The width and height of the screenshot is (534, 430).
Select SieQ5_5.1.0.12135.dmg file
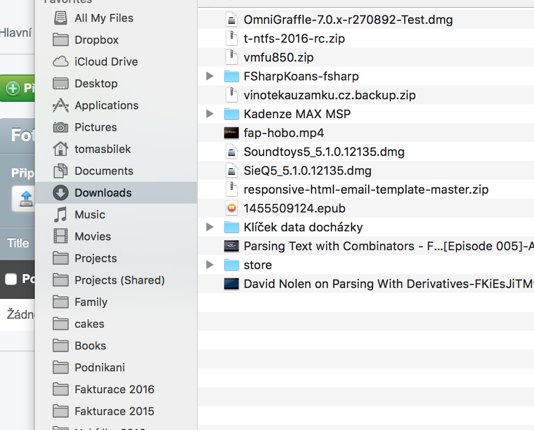click(x=308, y=171)
